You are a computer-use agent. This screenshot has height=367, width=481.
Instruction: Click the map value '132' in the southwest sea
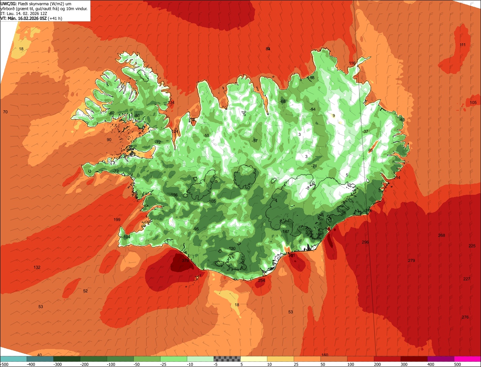coord(37,267)
